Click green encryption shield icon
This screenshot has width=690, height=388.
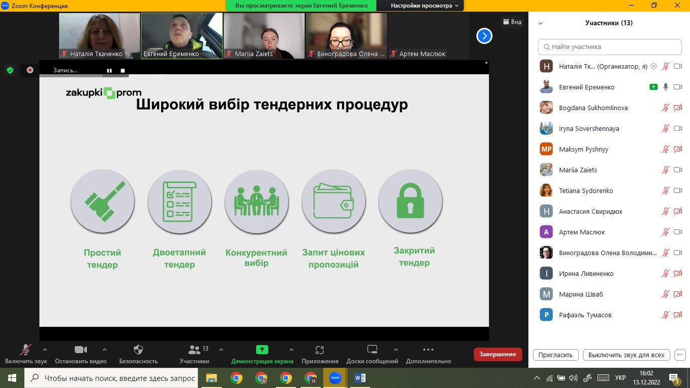(10, 70)
